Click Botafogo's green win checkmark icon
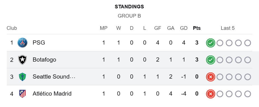This screenshot has height=107, width=259. coord(211,60)
